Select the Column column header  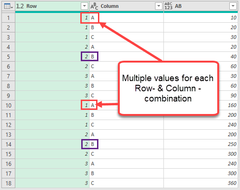point(126,6)
